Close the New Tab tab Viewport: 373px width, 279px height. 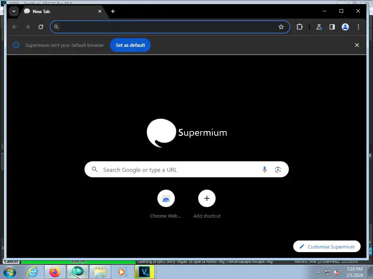point(100,11)
